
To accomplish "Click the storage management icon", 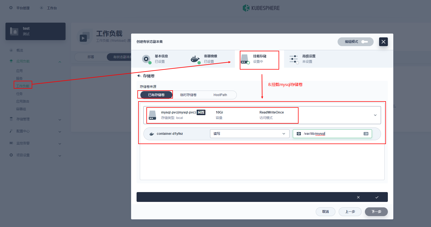I will [x=11, y=119].
